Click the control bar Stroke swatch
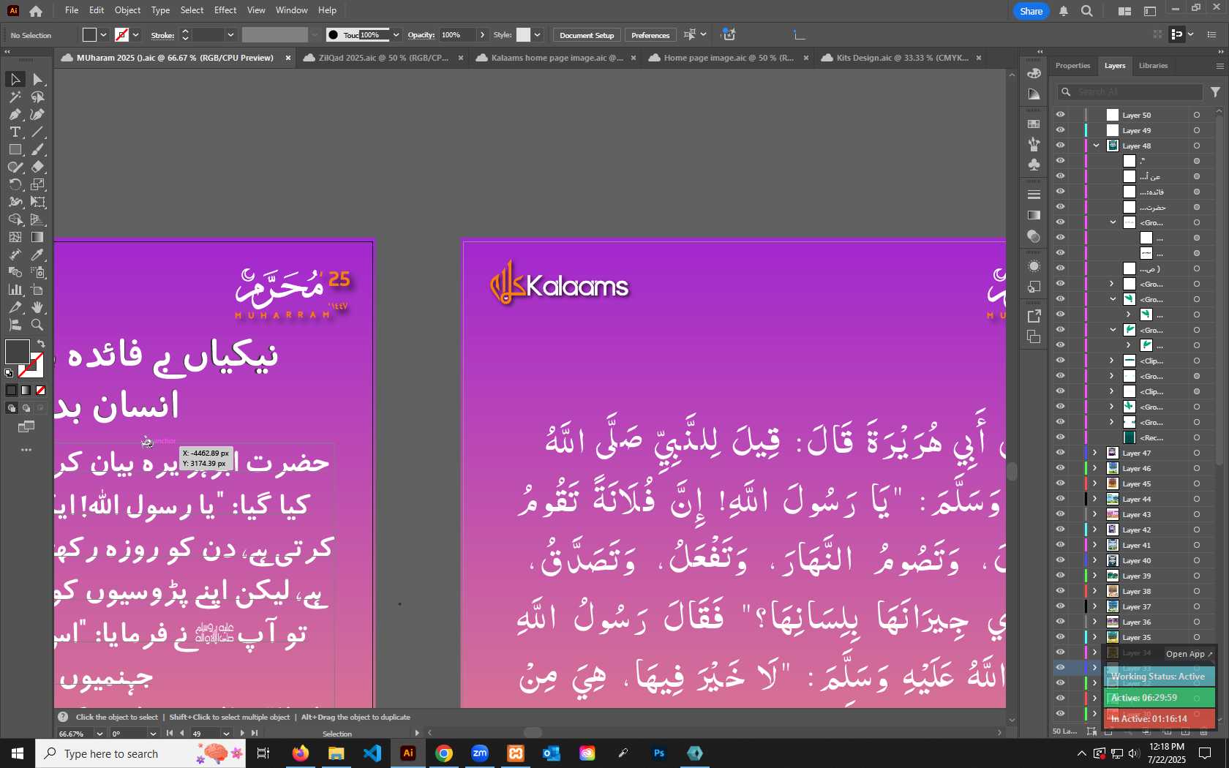 click(121, 34)
